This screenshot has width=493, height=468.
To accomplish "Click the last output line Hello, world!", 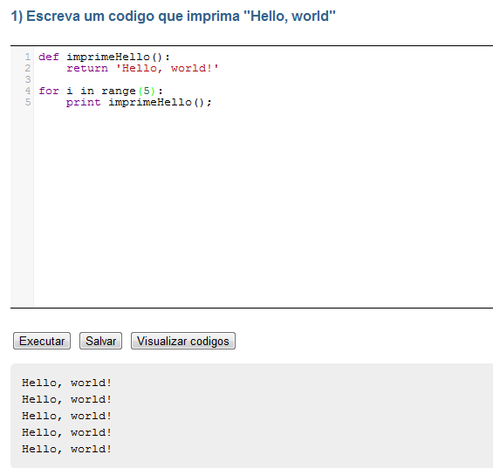I will point(66,449).
